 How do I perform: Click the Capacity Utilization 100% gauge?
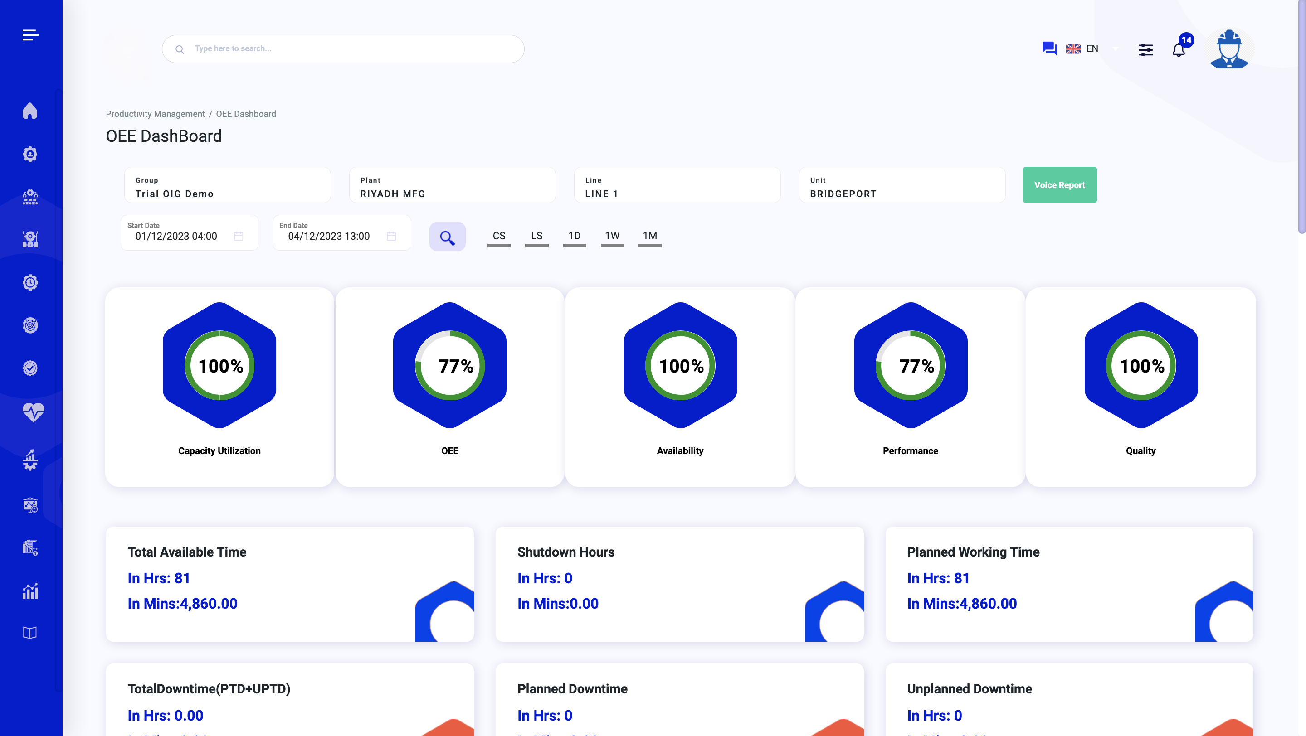[x=219, y=365]
